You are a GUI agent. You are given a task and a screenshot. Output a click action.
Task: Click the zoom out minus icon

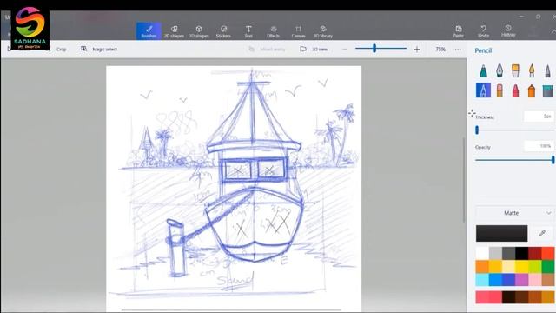click(x=345, y=50)
